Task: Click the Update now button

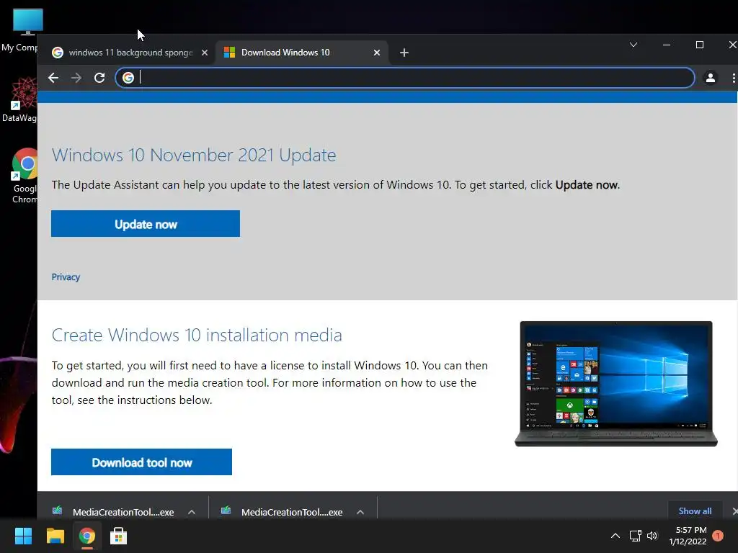Action: [x=146, y=224]
